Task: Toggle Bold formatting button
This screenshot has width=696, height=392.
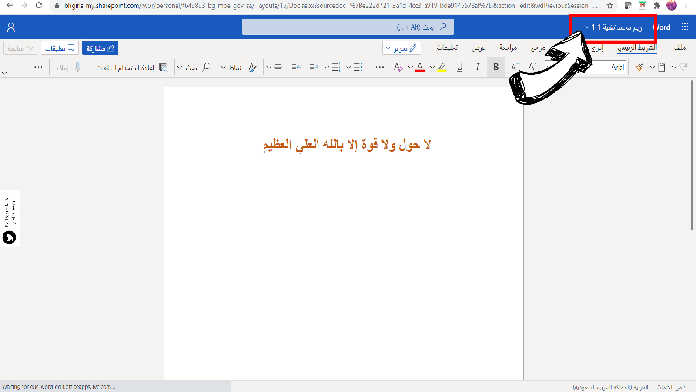Action: (496, 67)
